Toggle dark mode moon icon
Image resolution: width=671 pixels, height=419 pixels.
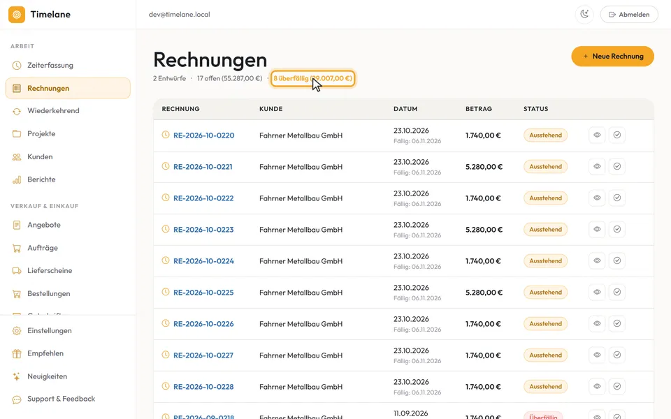click(x=584, y=15)
